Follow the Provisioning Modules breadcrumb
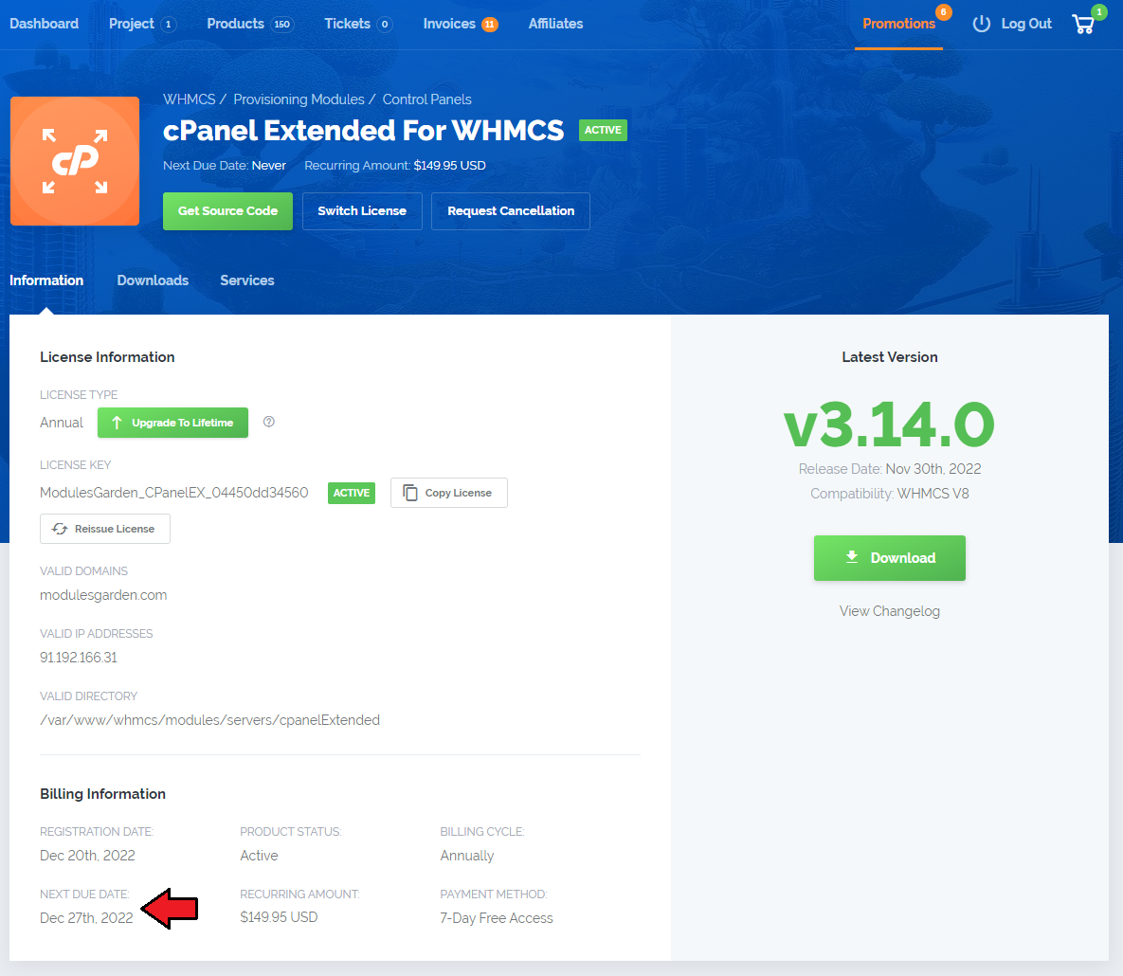The height and width of the screenshot is (976, 1123). coord(299,99)
